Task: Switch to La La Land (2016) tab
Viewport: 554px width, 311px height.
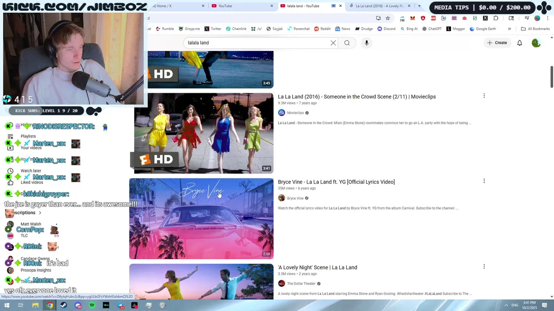Action: [x=379, y=6]
